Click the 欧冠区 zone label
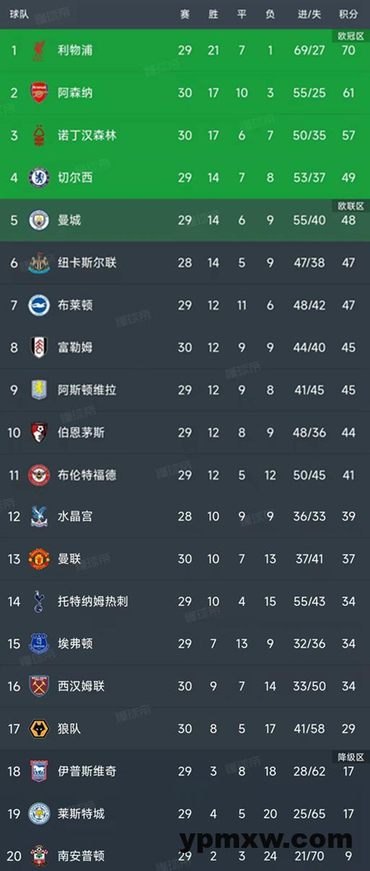The image size is (370, 871). pos(352,35)
